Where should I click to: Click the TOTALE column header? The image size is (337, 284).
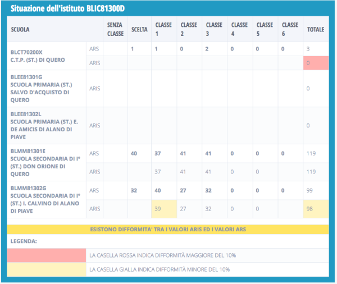(315, 29)
